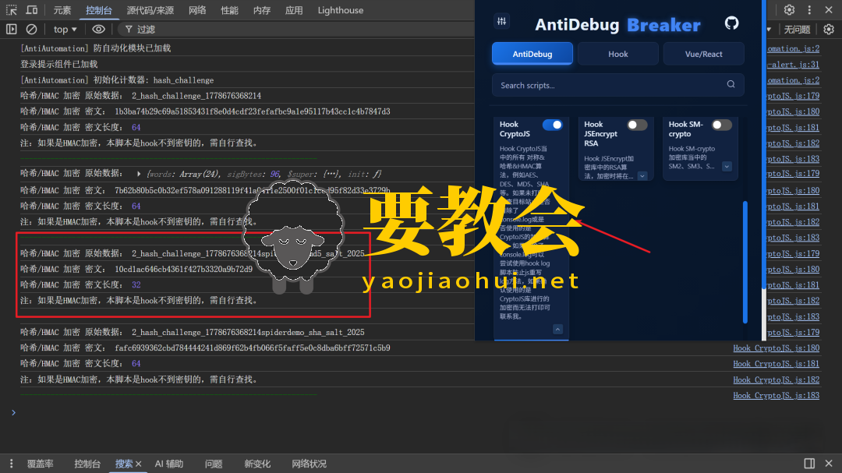Screen dimensions: 842x473
Task: Select the sigBytes value 96
Action: pyautogui.click(x=274, y=174)
